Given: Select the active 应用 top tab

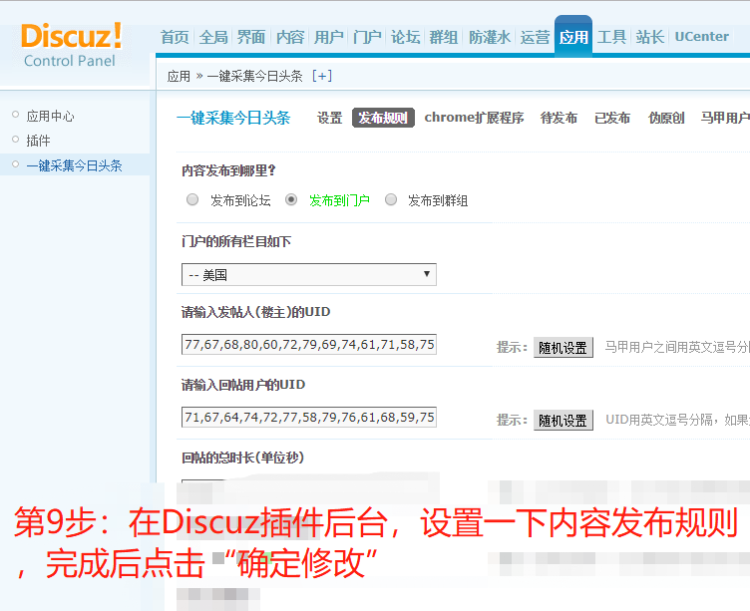Looking at the screenshot, I should click(x=573, y=36).
